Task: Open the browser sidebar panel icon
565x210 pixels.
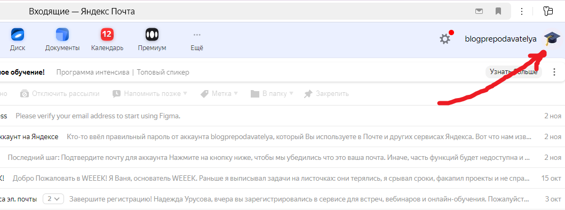Action: [x=548, y=11]
